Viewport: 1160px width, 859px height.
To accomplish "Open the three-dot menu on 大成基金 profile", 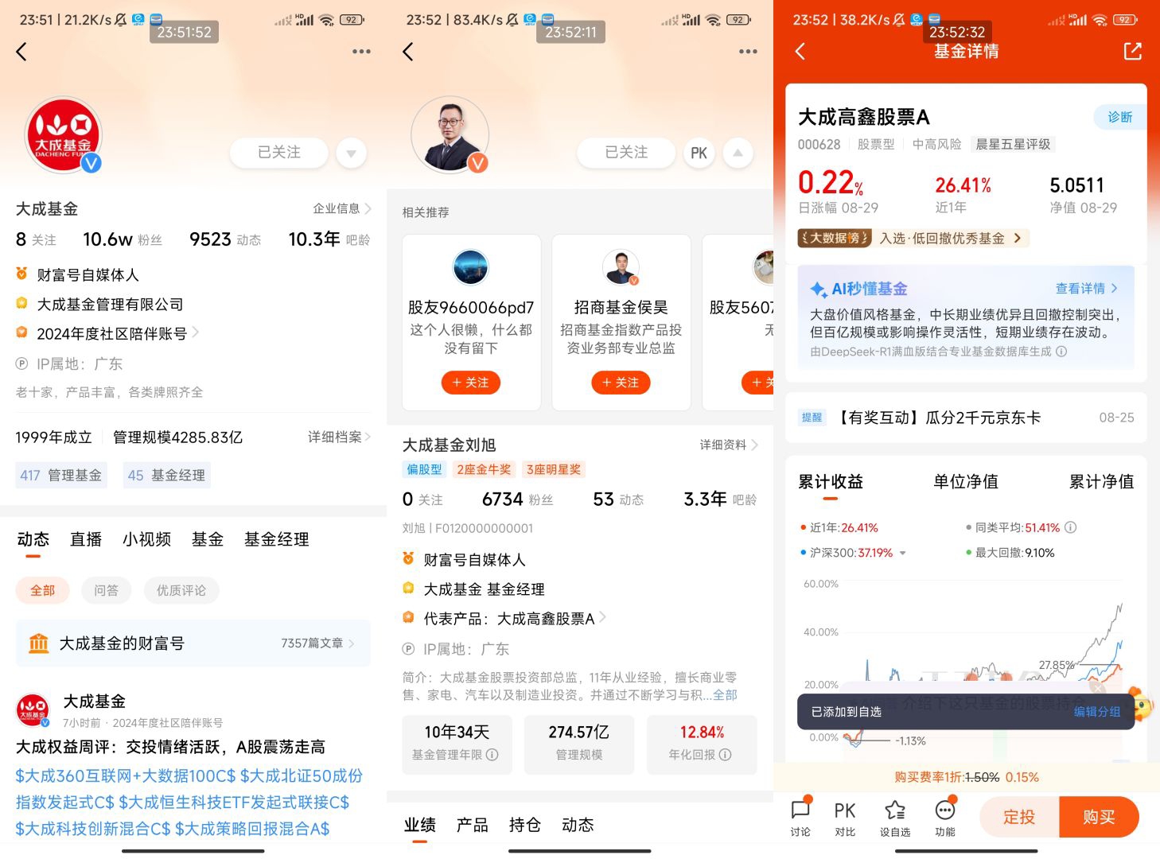I will click(361, 52).
